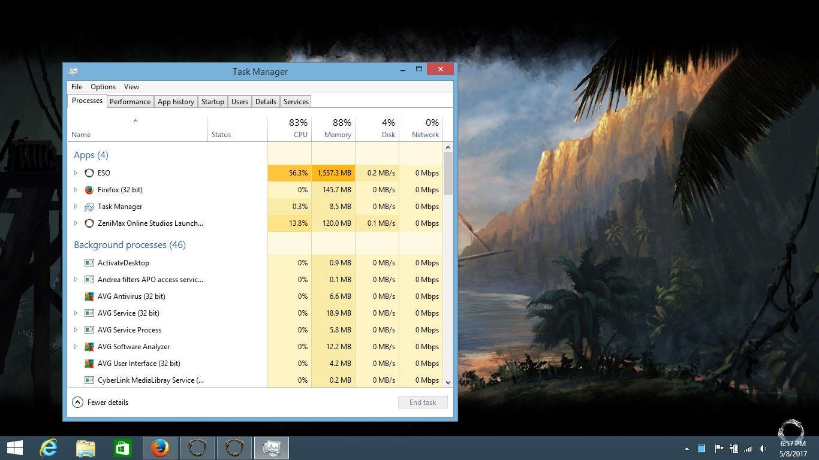Image resolution: width=819 pixels, height=460 pixels.
Task: Launch the Elder Scrolls Online launcher from taskbar
Action: tap(197, 447)
